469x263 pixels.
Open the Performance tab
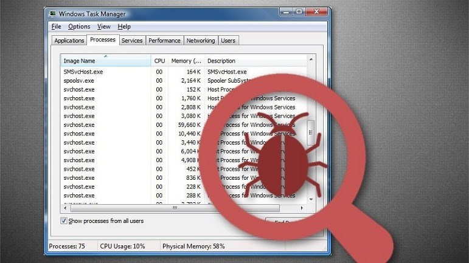click(x=164, y=41)
